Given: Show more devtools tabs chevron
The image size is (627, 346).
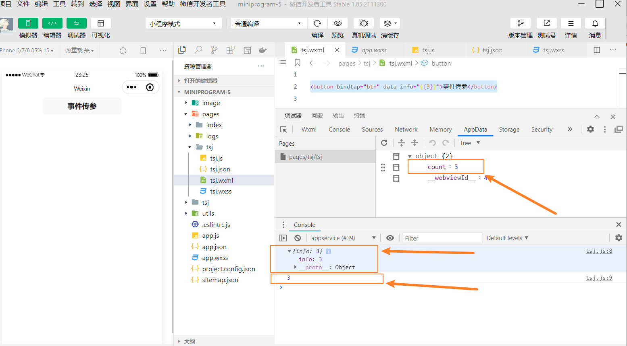Looking at the screenshot, I should point(570,129).
